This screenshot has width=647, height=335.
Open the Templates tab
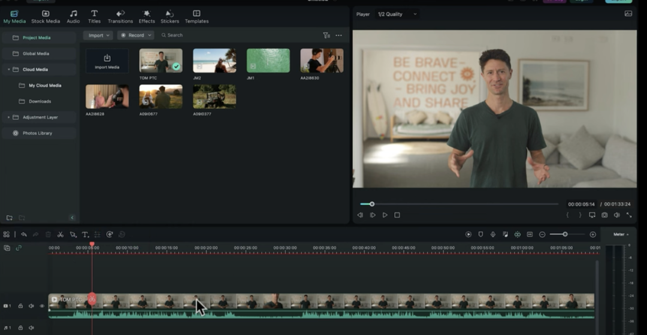(x=197, y=17)
